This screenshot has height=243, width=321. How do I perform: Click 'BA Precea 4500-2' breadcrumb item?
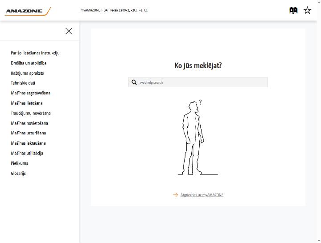pos(125,10)
